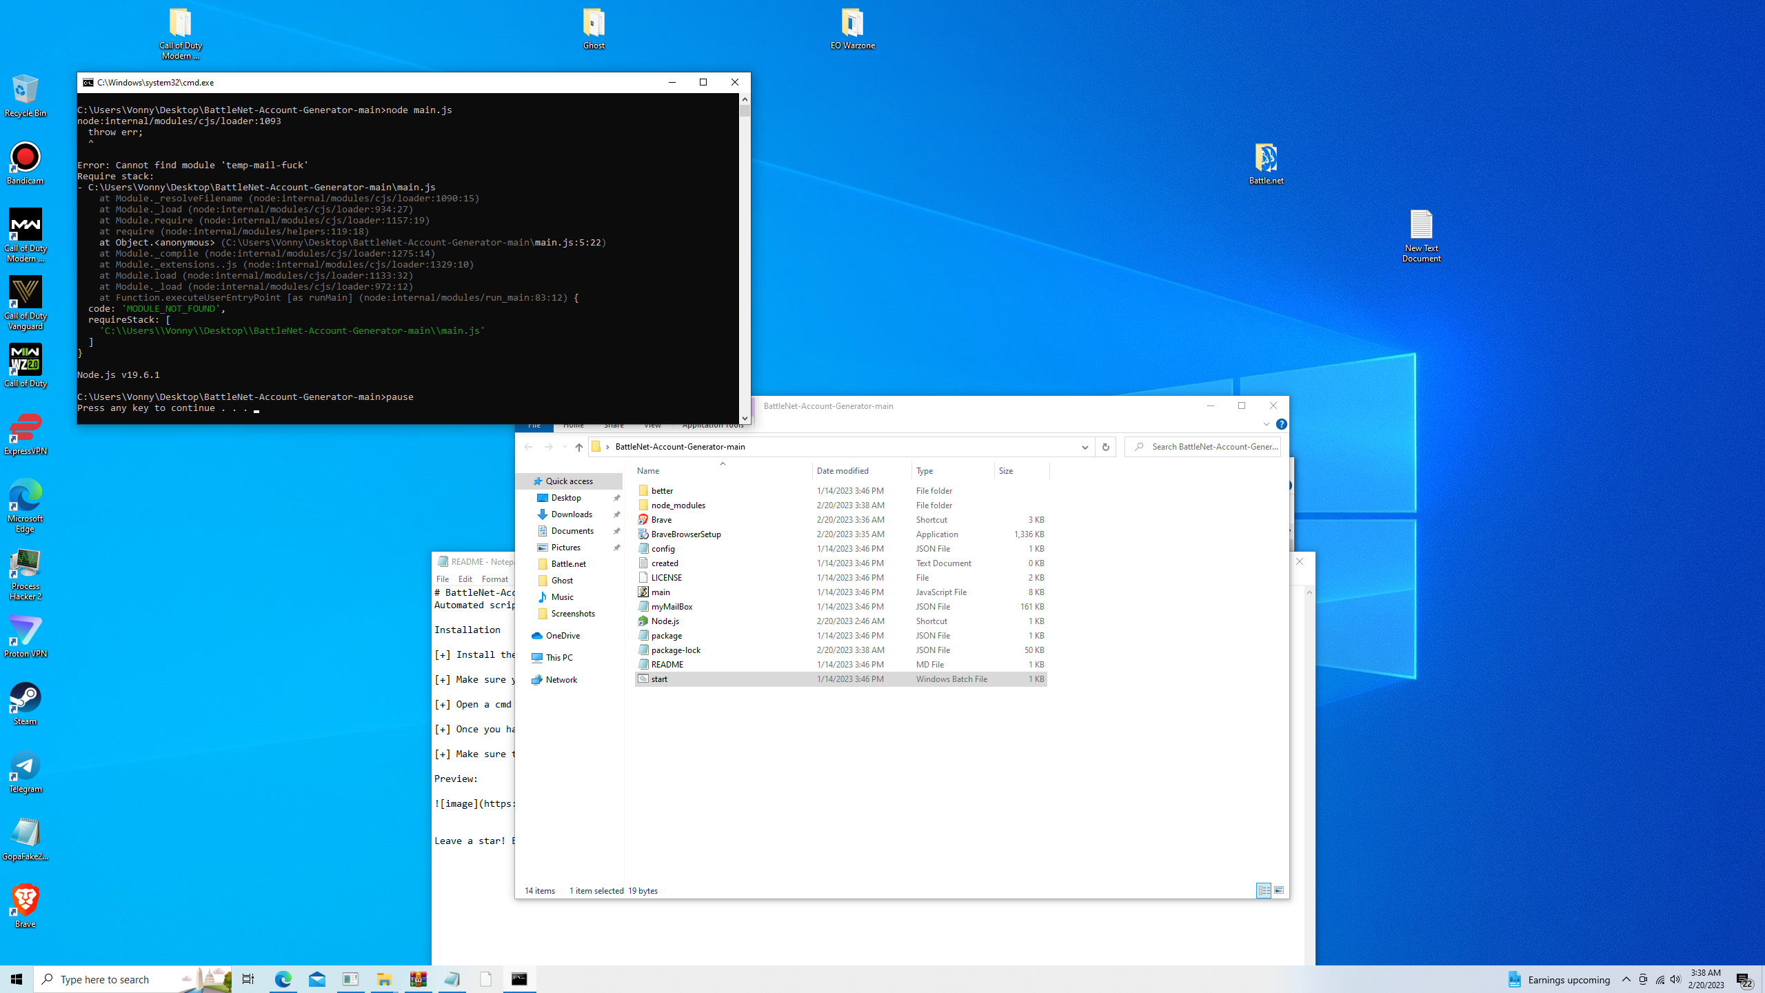
Task: Open Microsoft Edge from the taskbar
Action: 283,979
